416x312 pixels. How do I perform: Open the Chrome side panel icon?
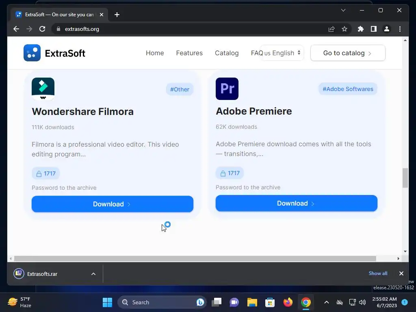click(x=374, y=29)
